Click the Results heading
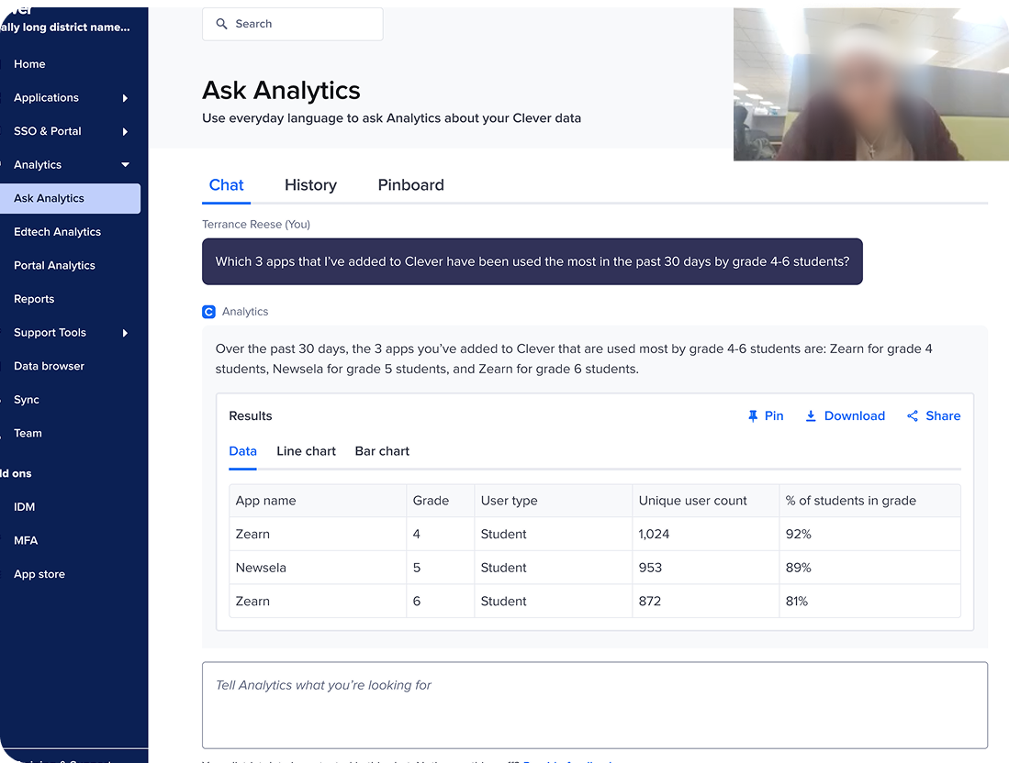Screen dimensions: 1009x763 tap(251, 415)
